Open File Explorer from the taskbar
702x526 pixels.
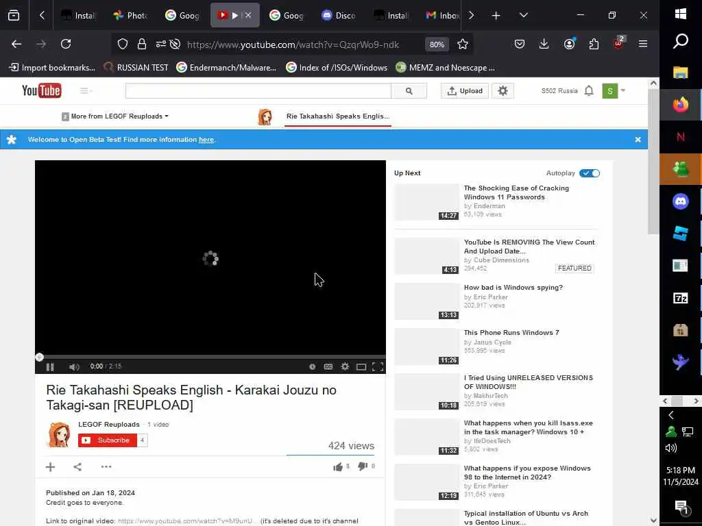(681, 73)
